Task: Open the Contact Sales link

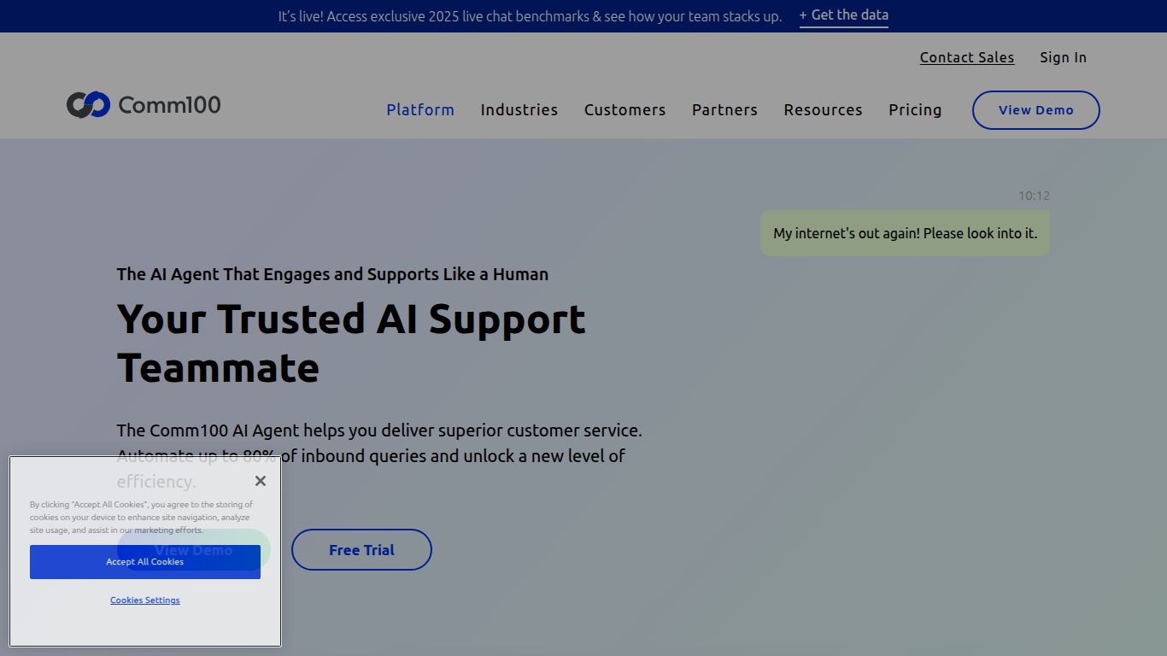Action: [x=966, y=57]
